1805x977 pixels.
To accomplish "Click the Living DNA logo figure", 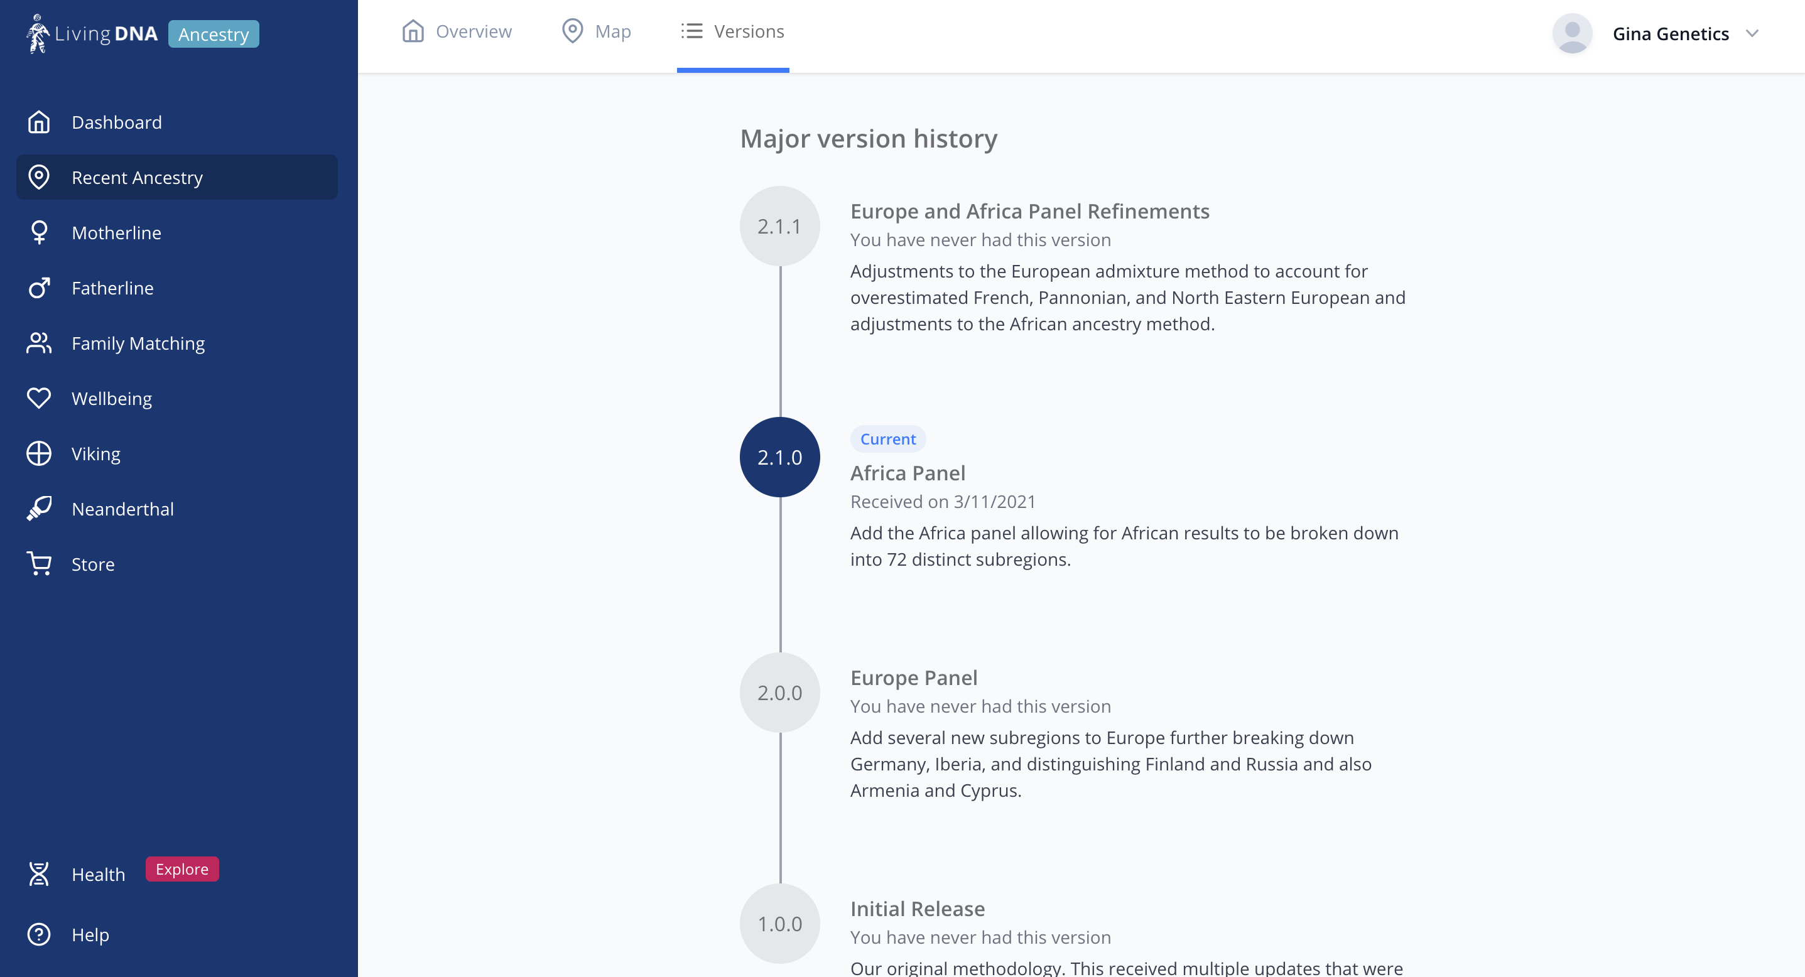I will click(38, 34).
